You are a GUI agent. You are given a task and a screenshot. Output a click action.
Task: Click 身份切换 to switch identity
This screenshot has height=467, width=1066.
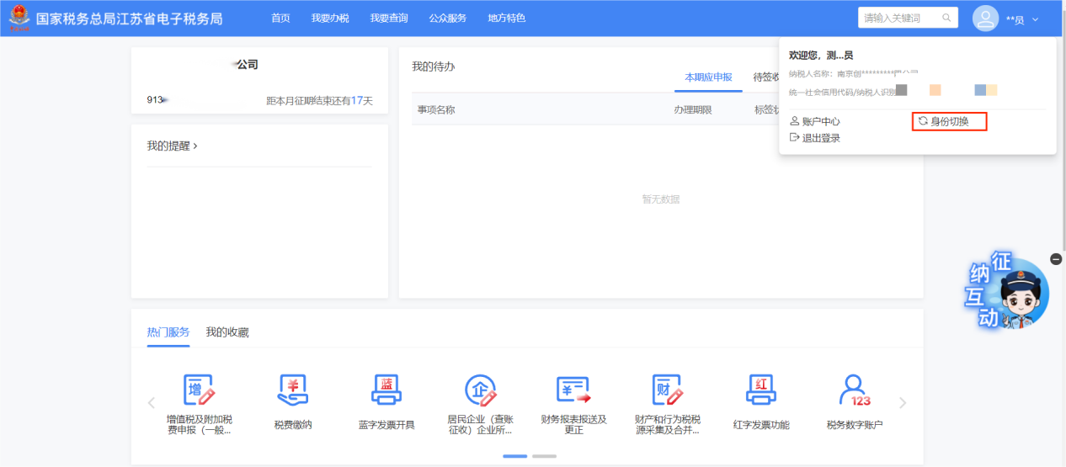point(949,122)
